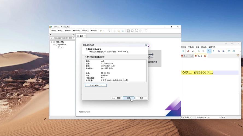Open the 反馈注册 menu in editor window
Image resolution: width=243 pixels, height=136 pixels.
[212, 47]
